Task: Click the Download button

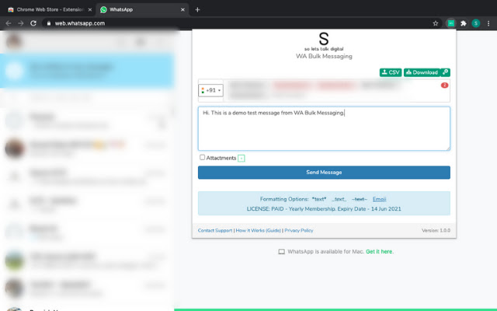Action: (422, 72)
